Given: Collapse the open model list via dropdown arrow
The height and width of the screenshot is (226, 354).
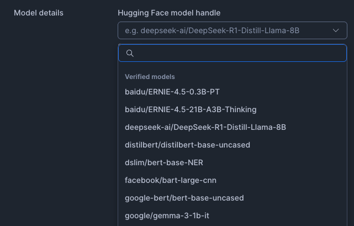Looking at the screenshot, I should pyautogui.click(x=336, y=30).
